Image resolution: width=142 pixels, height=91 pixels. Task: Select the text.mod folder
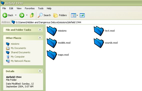tap(104, 31)
